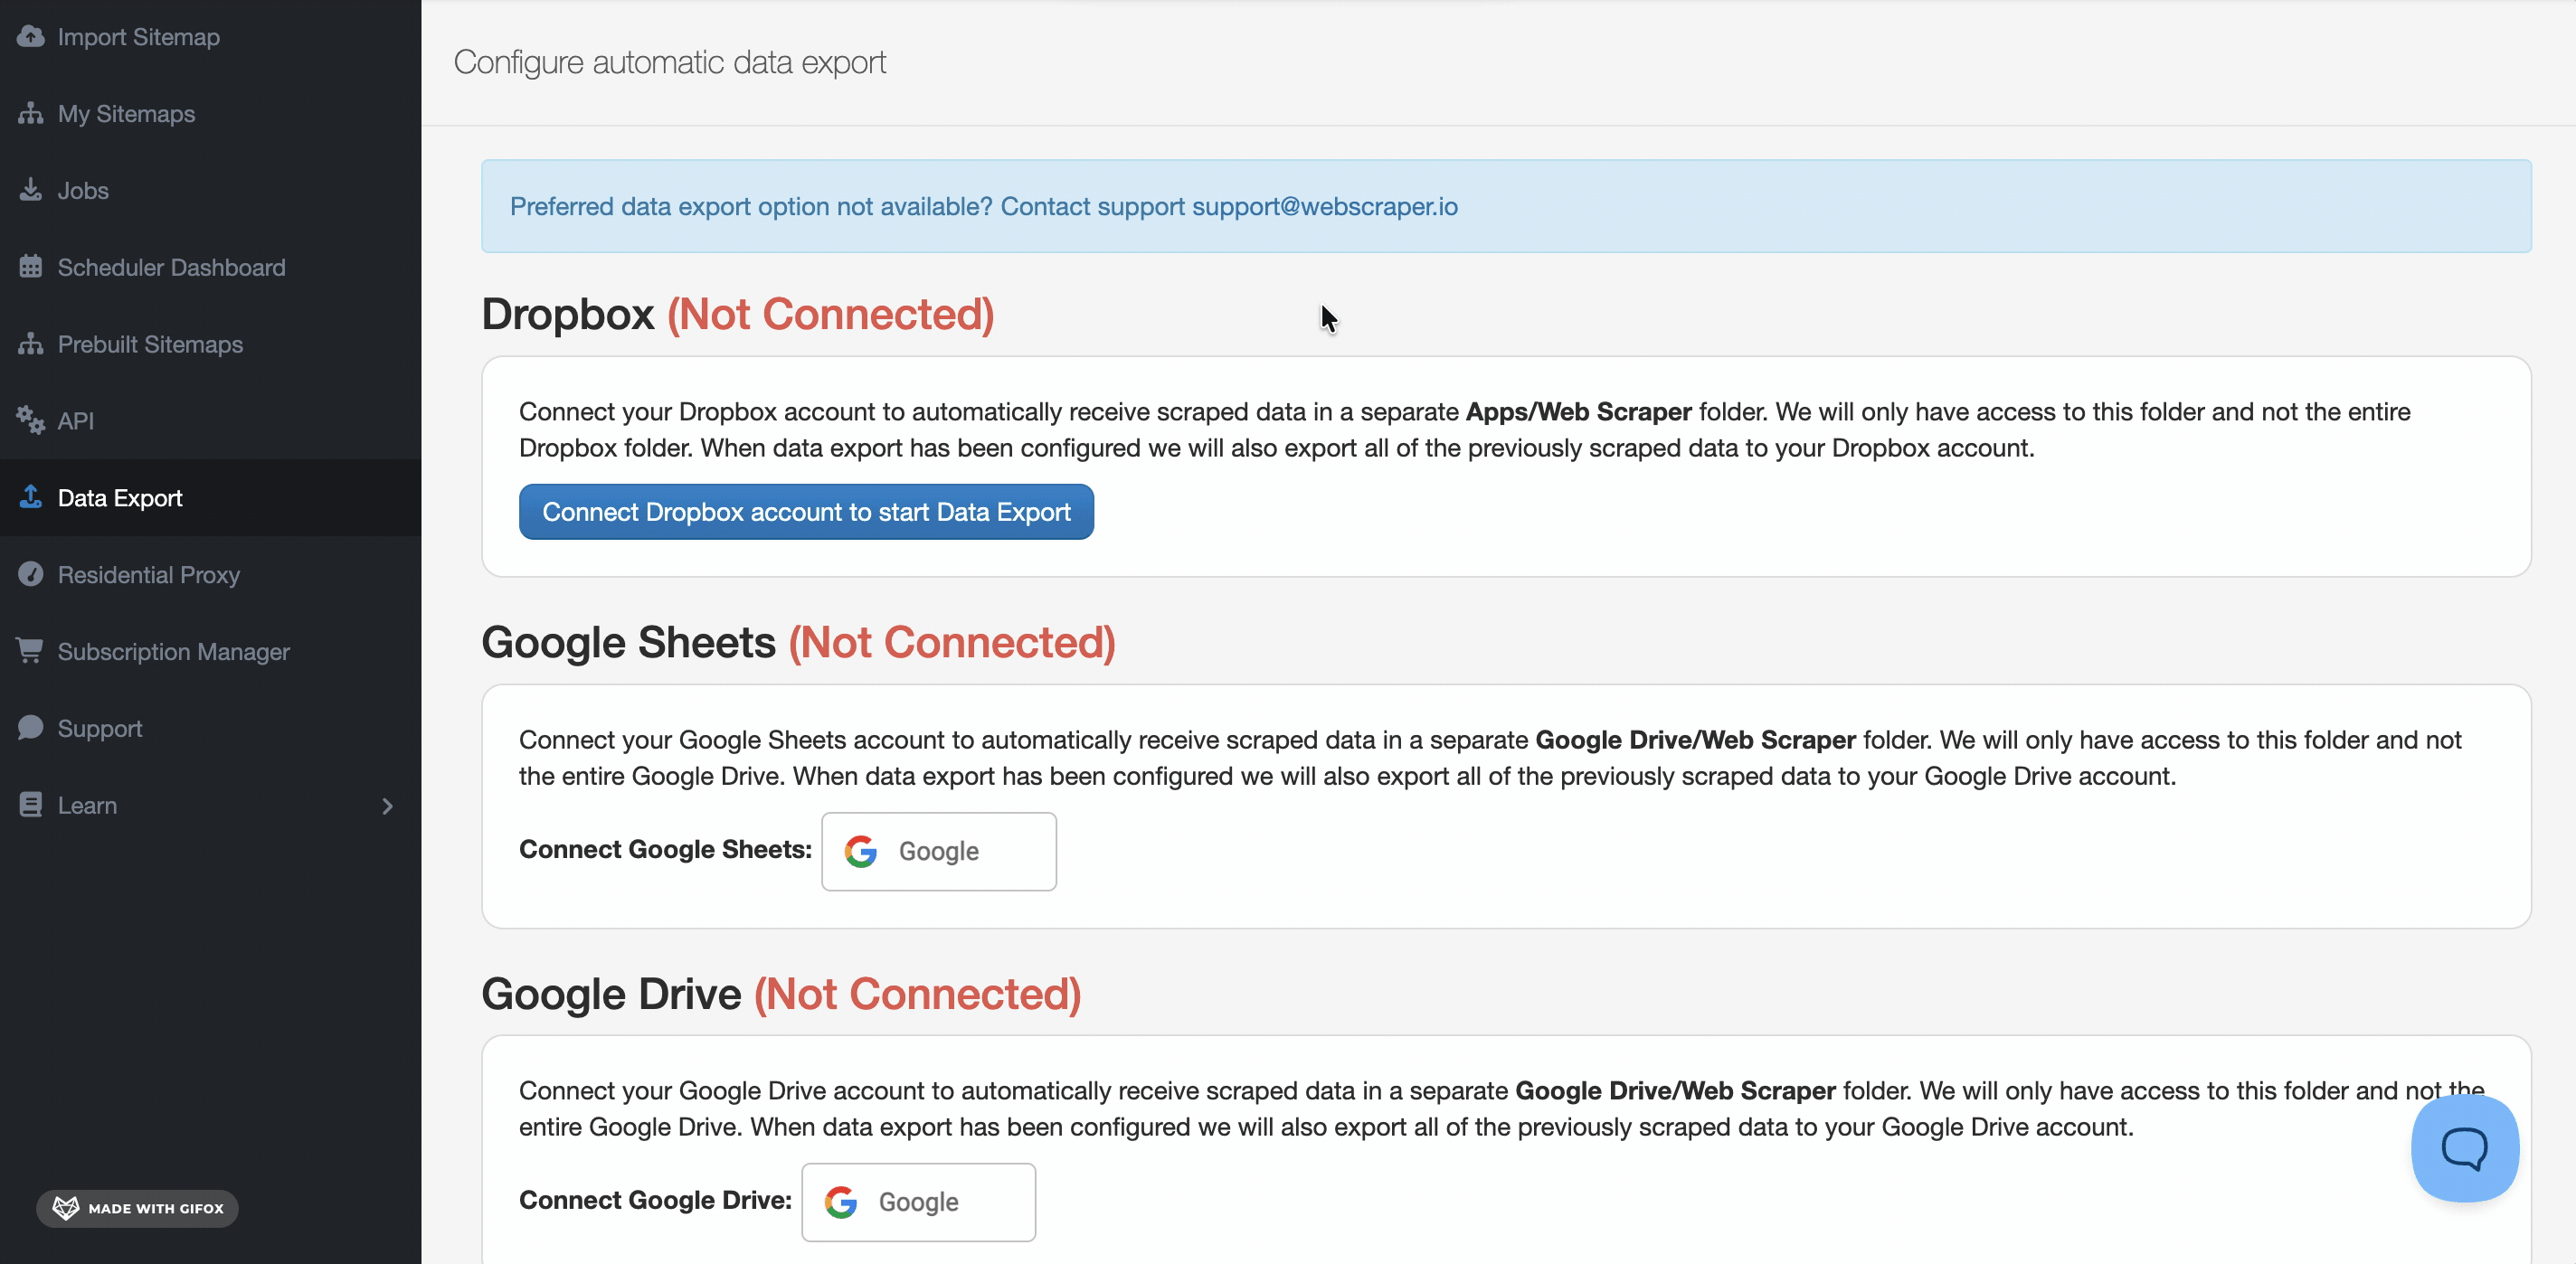Click the Jobs download icon
Viewport: 2576px width, 1264px height.
point(31,190)
